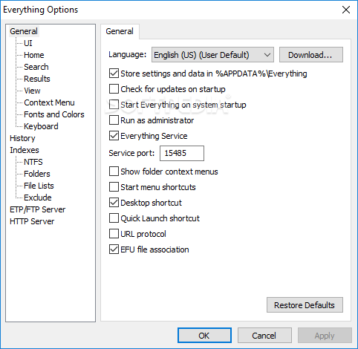Select General in the options tree

[x=24, y=31]
